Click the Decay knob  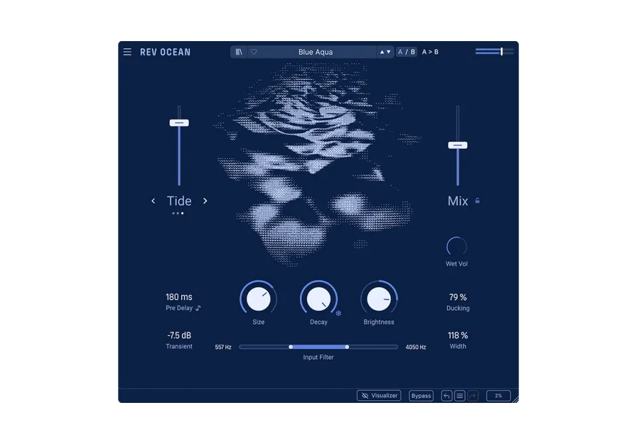pos(318,299)
